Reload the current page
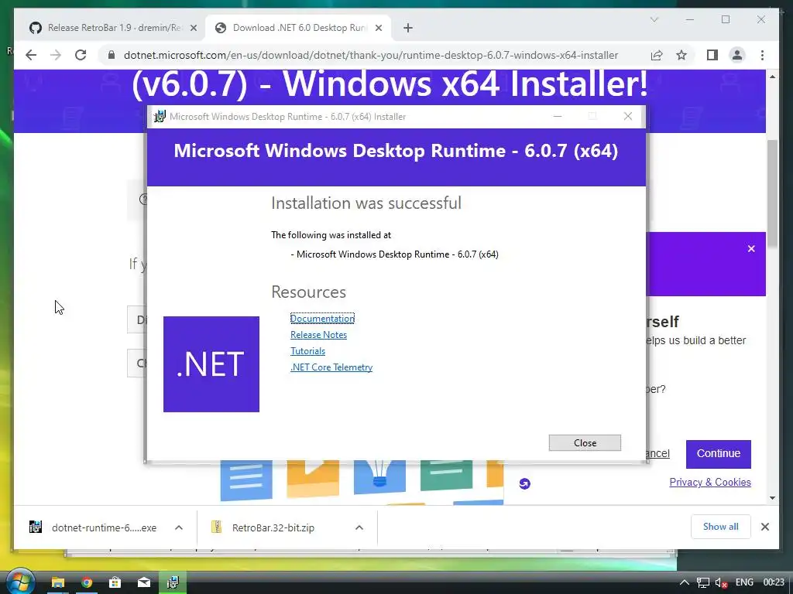Viewport: 793px width, 594px height. coord(81,55)
